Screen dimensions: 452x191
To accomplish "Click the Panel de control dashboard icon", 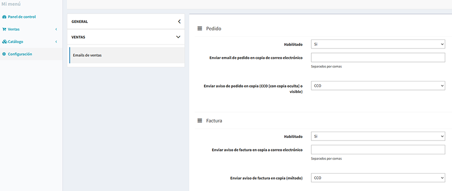I will (x=4, y=17).
